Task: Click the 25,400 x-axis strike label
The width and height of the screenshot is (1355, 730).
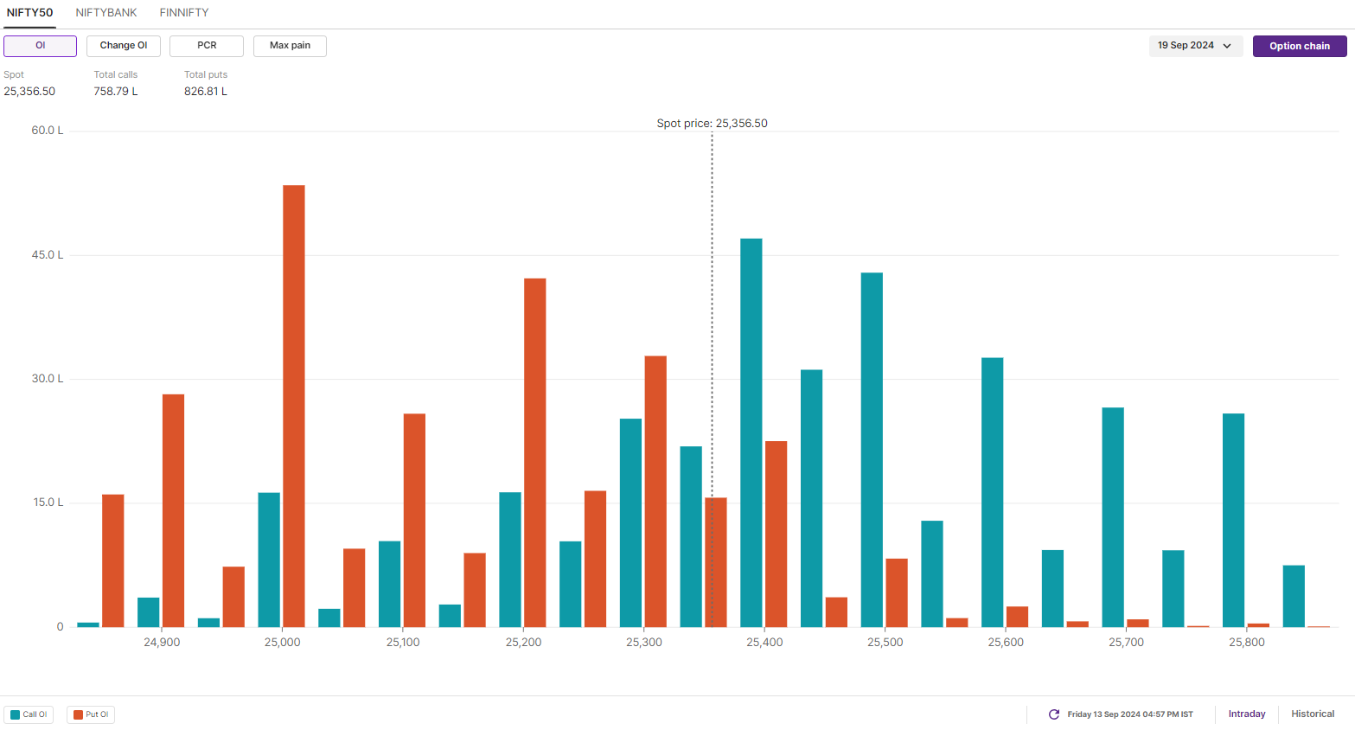Action: click(764, 643)
